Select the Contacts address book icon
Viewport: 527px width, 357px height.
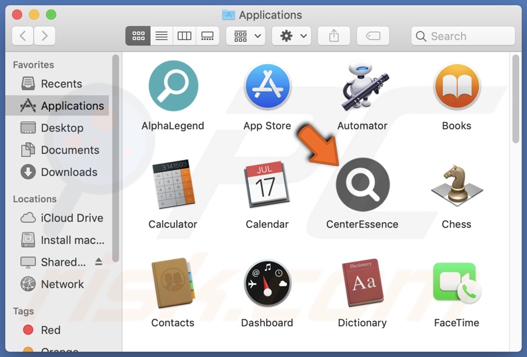click(x=173, y=283)
